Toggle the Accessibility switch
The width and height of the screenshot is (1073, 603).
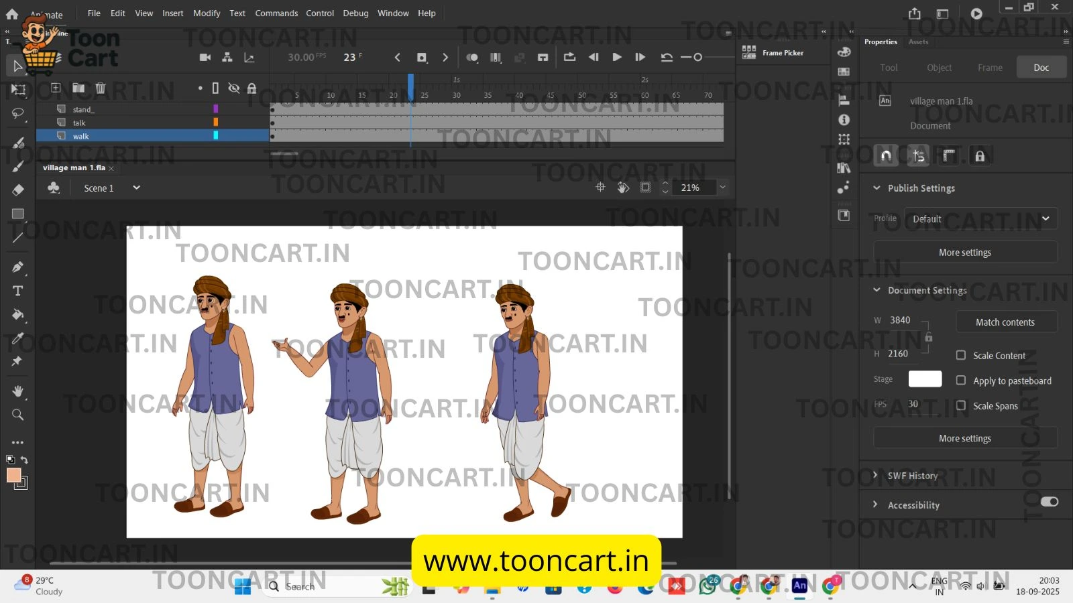(x=1049, y=502)
